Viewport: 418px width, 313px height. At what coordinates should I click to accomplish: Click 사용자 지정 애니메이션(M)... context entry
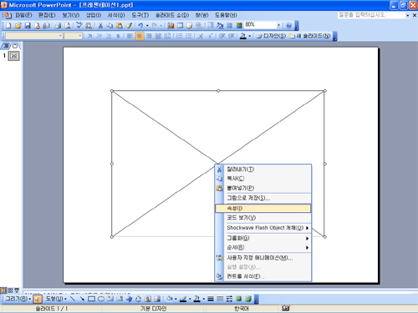(263, 258)
